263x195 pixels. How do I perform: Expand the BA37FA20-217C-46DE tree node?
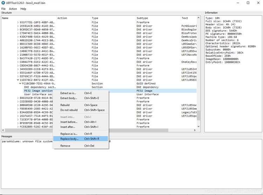point(18,58)
